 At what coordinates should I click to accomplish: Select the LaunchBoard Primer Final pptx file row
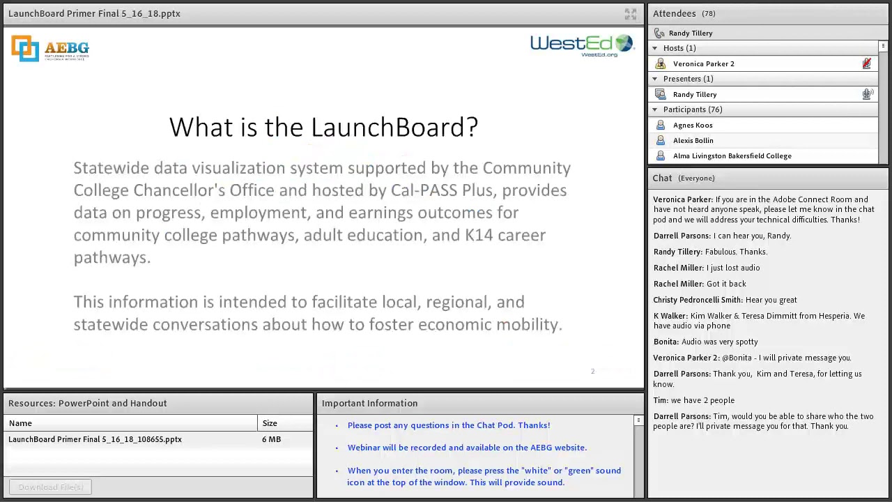(x=159, y=439)
